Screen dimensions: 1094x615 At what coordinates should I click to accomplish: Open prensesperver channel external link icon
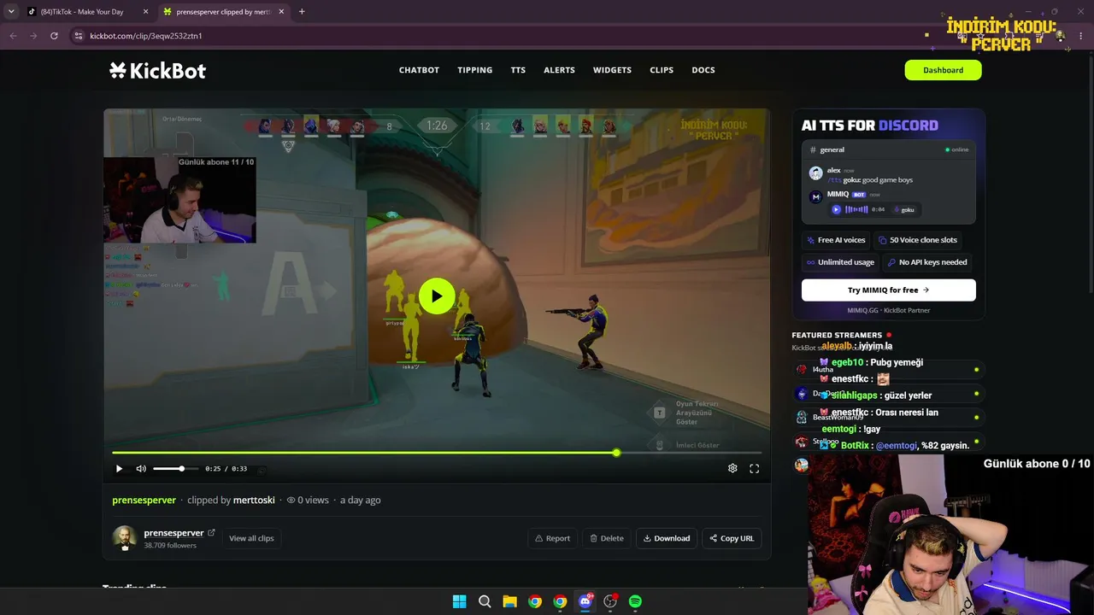pos(211,533)
